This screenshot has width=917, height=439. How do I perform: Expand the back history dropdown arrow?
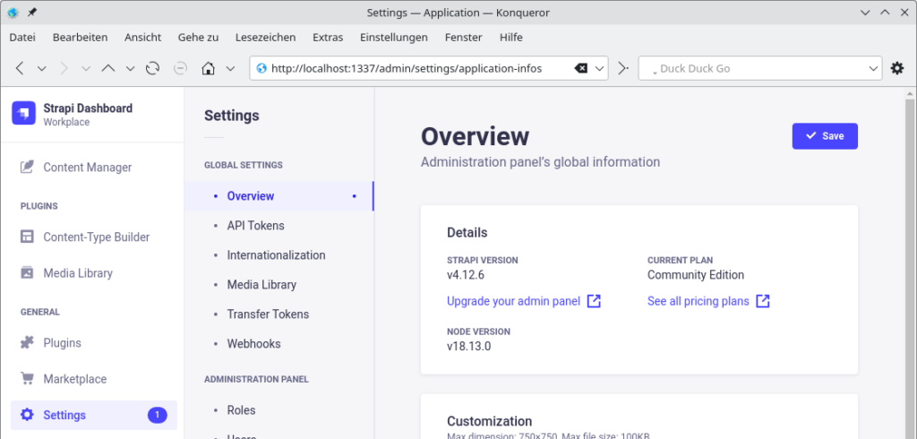pos(41,68)
